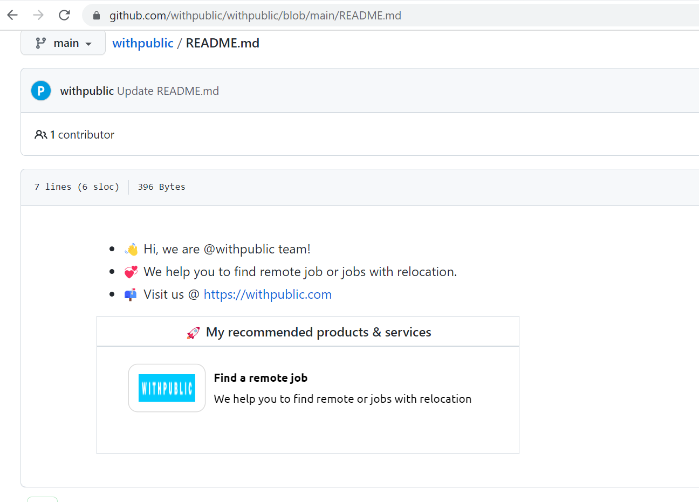
Task: Open the withpublic author profile link
Action: tap(87, 91)
